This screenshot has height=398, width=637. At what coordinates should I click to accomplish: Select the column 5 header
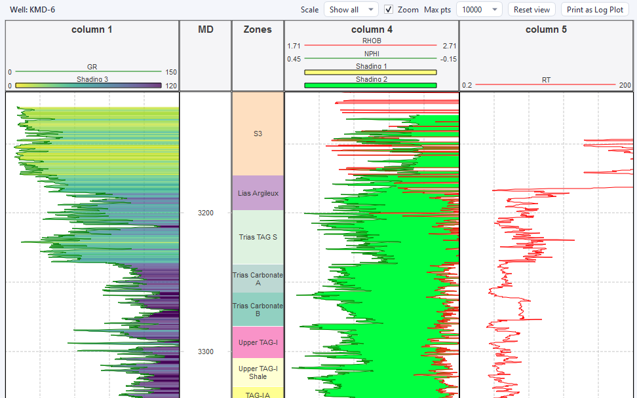[x=546, y=29]
